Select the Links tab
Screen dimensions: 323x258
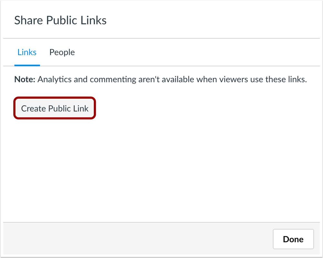[27, 52]
